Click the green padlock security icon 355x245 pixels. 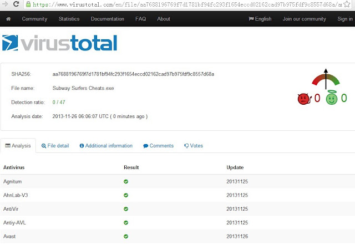(28, 4)
